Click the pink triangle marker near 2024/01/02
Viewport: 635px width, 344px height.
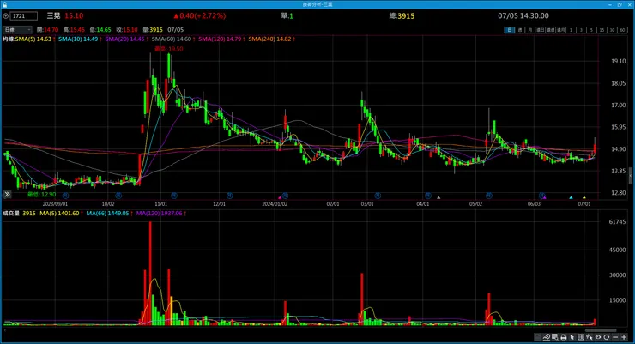(280, 197)
